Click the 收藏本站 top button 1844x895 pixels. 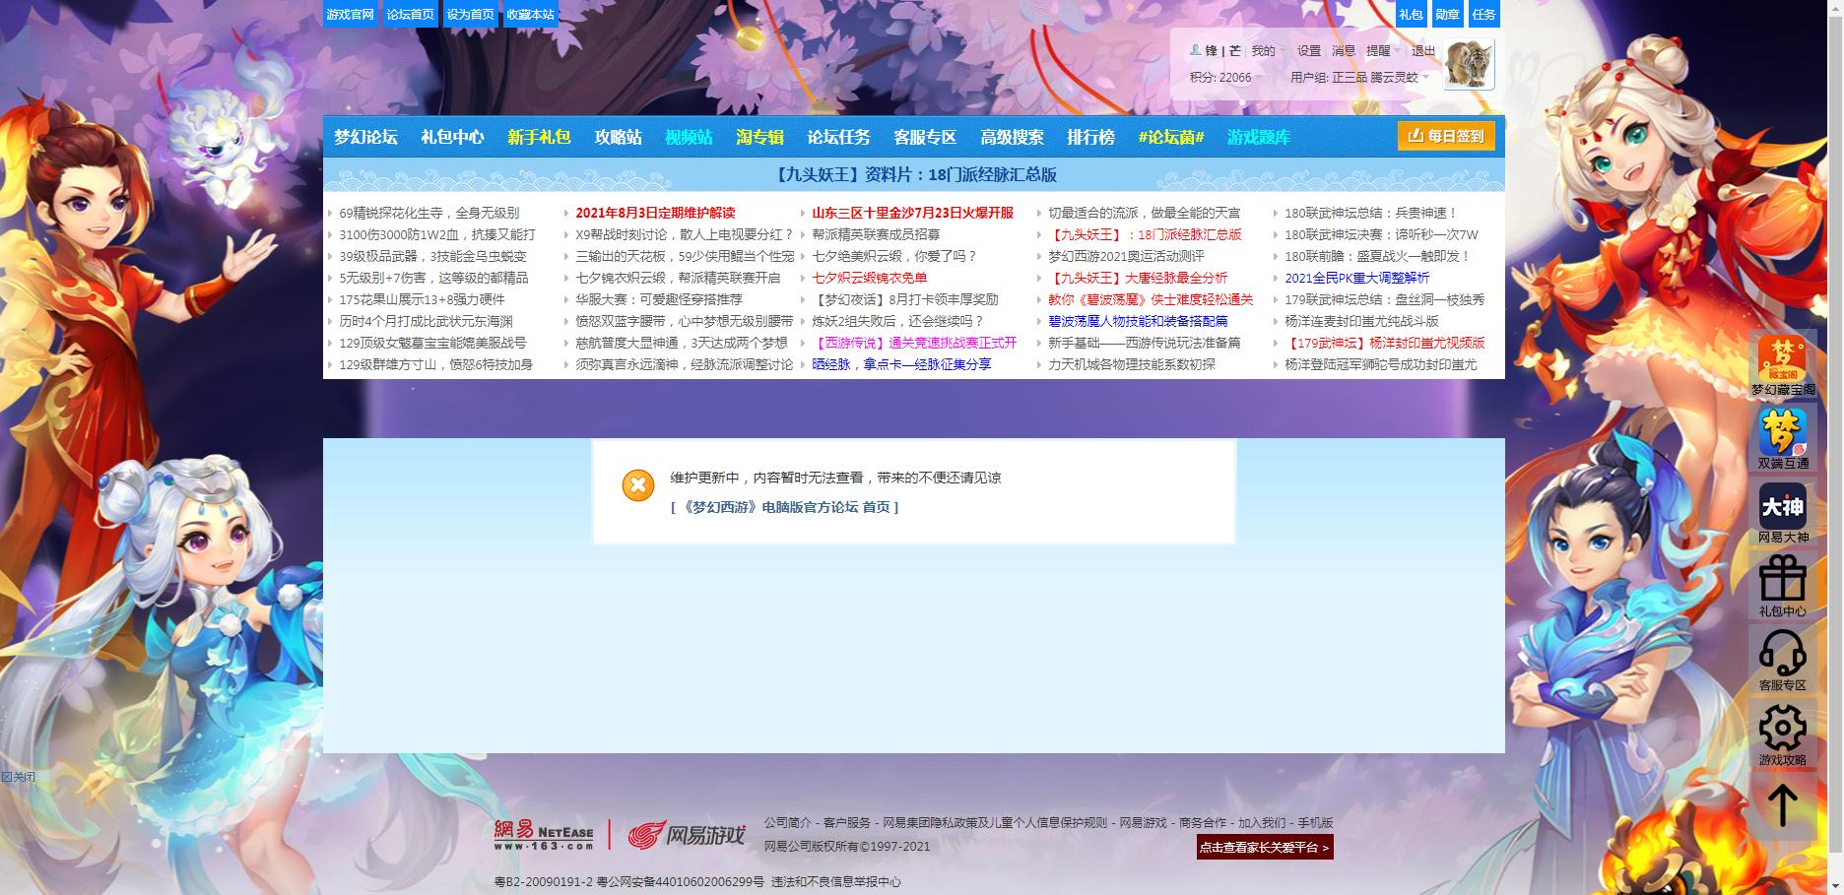tap(530, 14)
